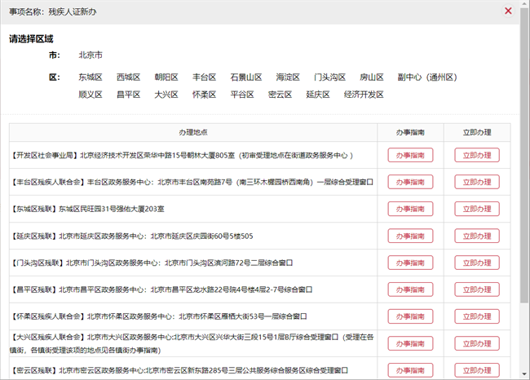Screen dimensions: 530x380
Task: Close the 残疾人证新办 dialog with the red X
Action: [x=508, y=11]
